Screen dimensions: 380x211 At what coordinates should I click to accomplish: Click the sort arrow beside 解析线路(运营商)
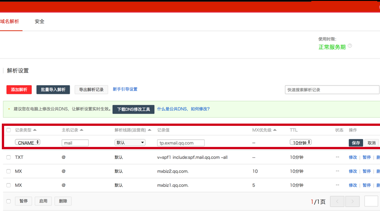click(x=149, y=130)
